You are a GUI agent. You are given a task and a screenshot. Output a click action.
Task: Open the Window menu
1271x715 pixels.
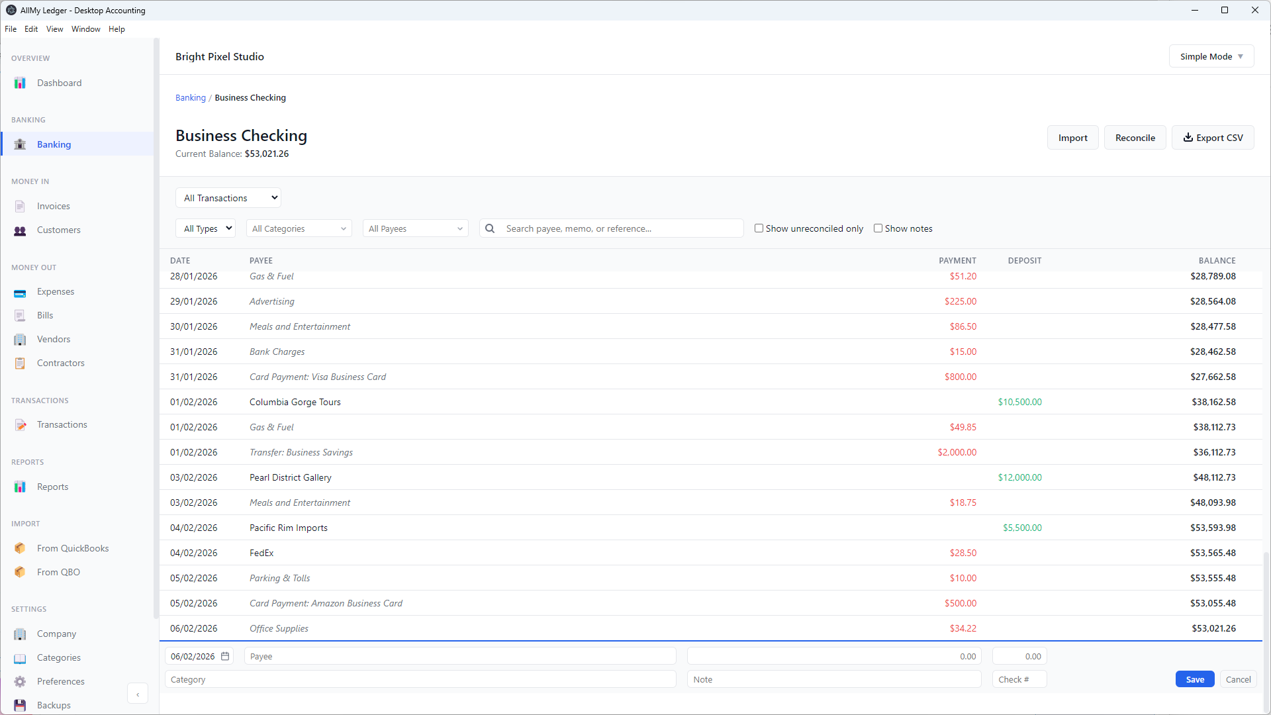[x=85, y=28]
